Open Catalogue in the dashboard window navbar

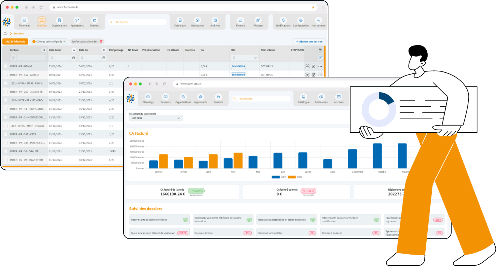pyautogui.click(x=304, y=99)
